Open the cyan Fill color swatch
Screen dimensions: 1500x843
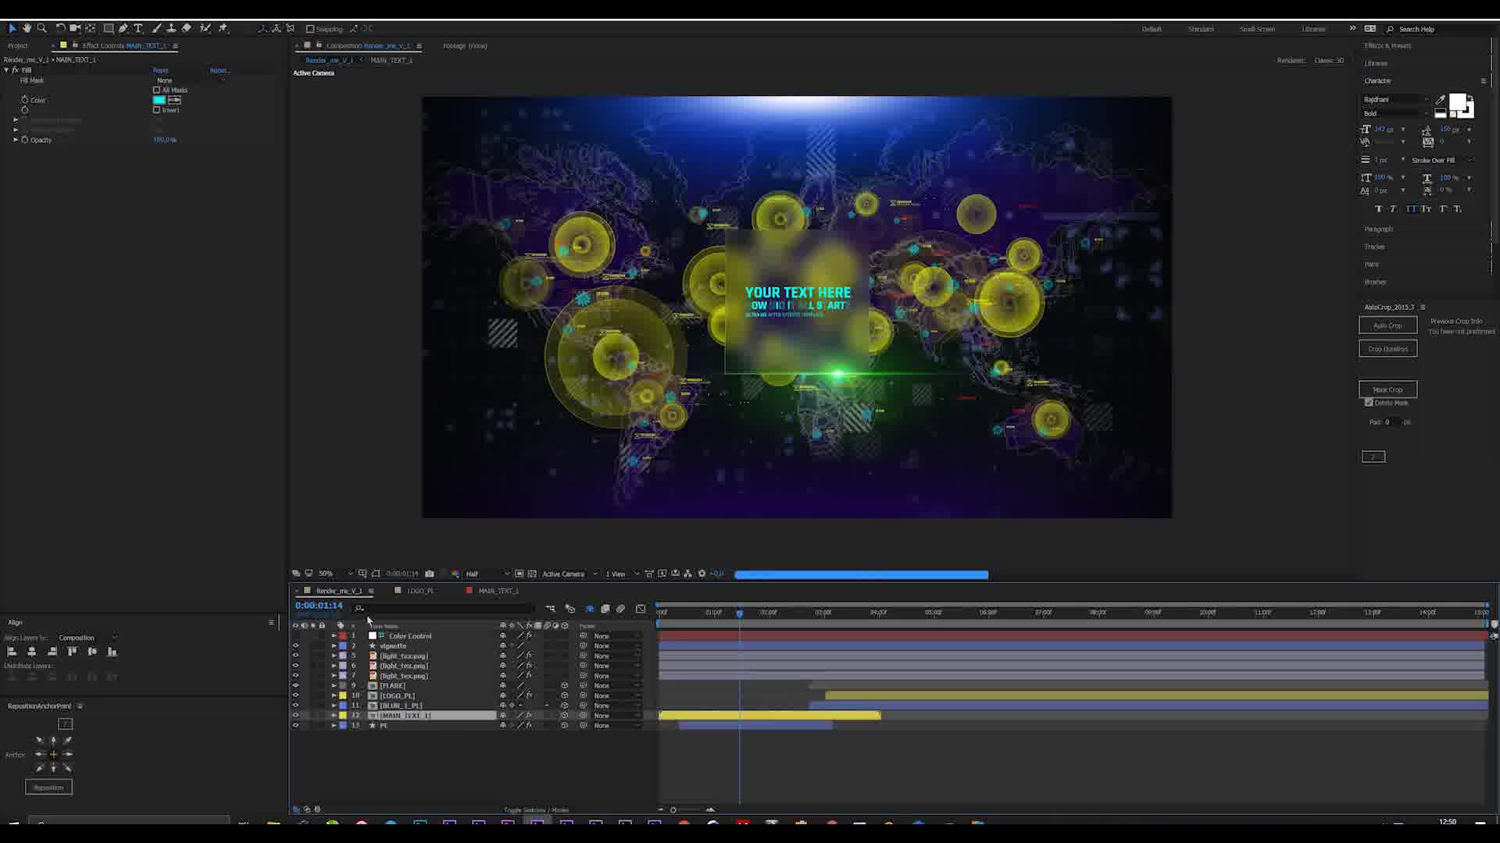click(159, 100)
